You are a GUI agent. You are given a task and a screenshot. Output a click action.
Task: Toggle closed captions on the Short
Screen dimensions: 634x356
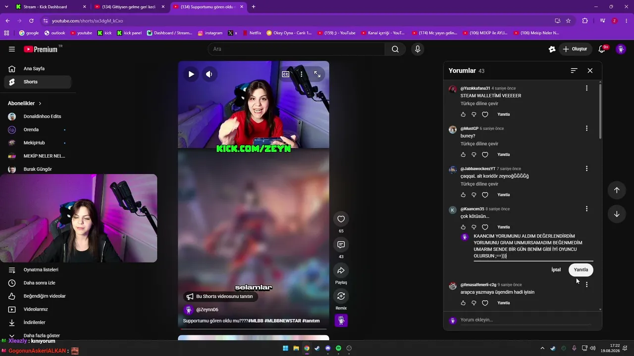[x=286, y=74]
